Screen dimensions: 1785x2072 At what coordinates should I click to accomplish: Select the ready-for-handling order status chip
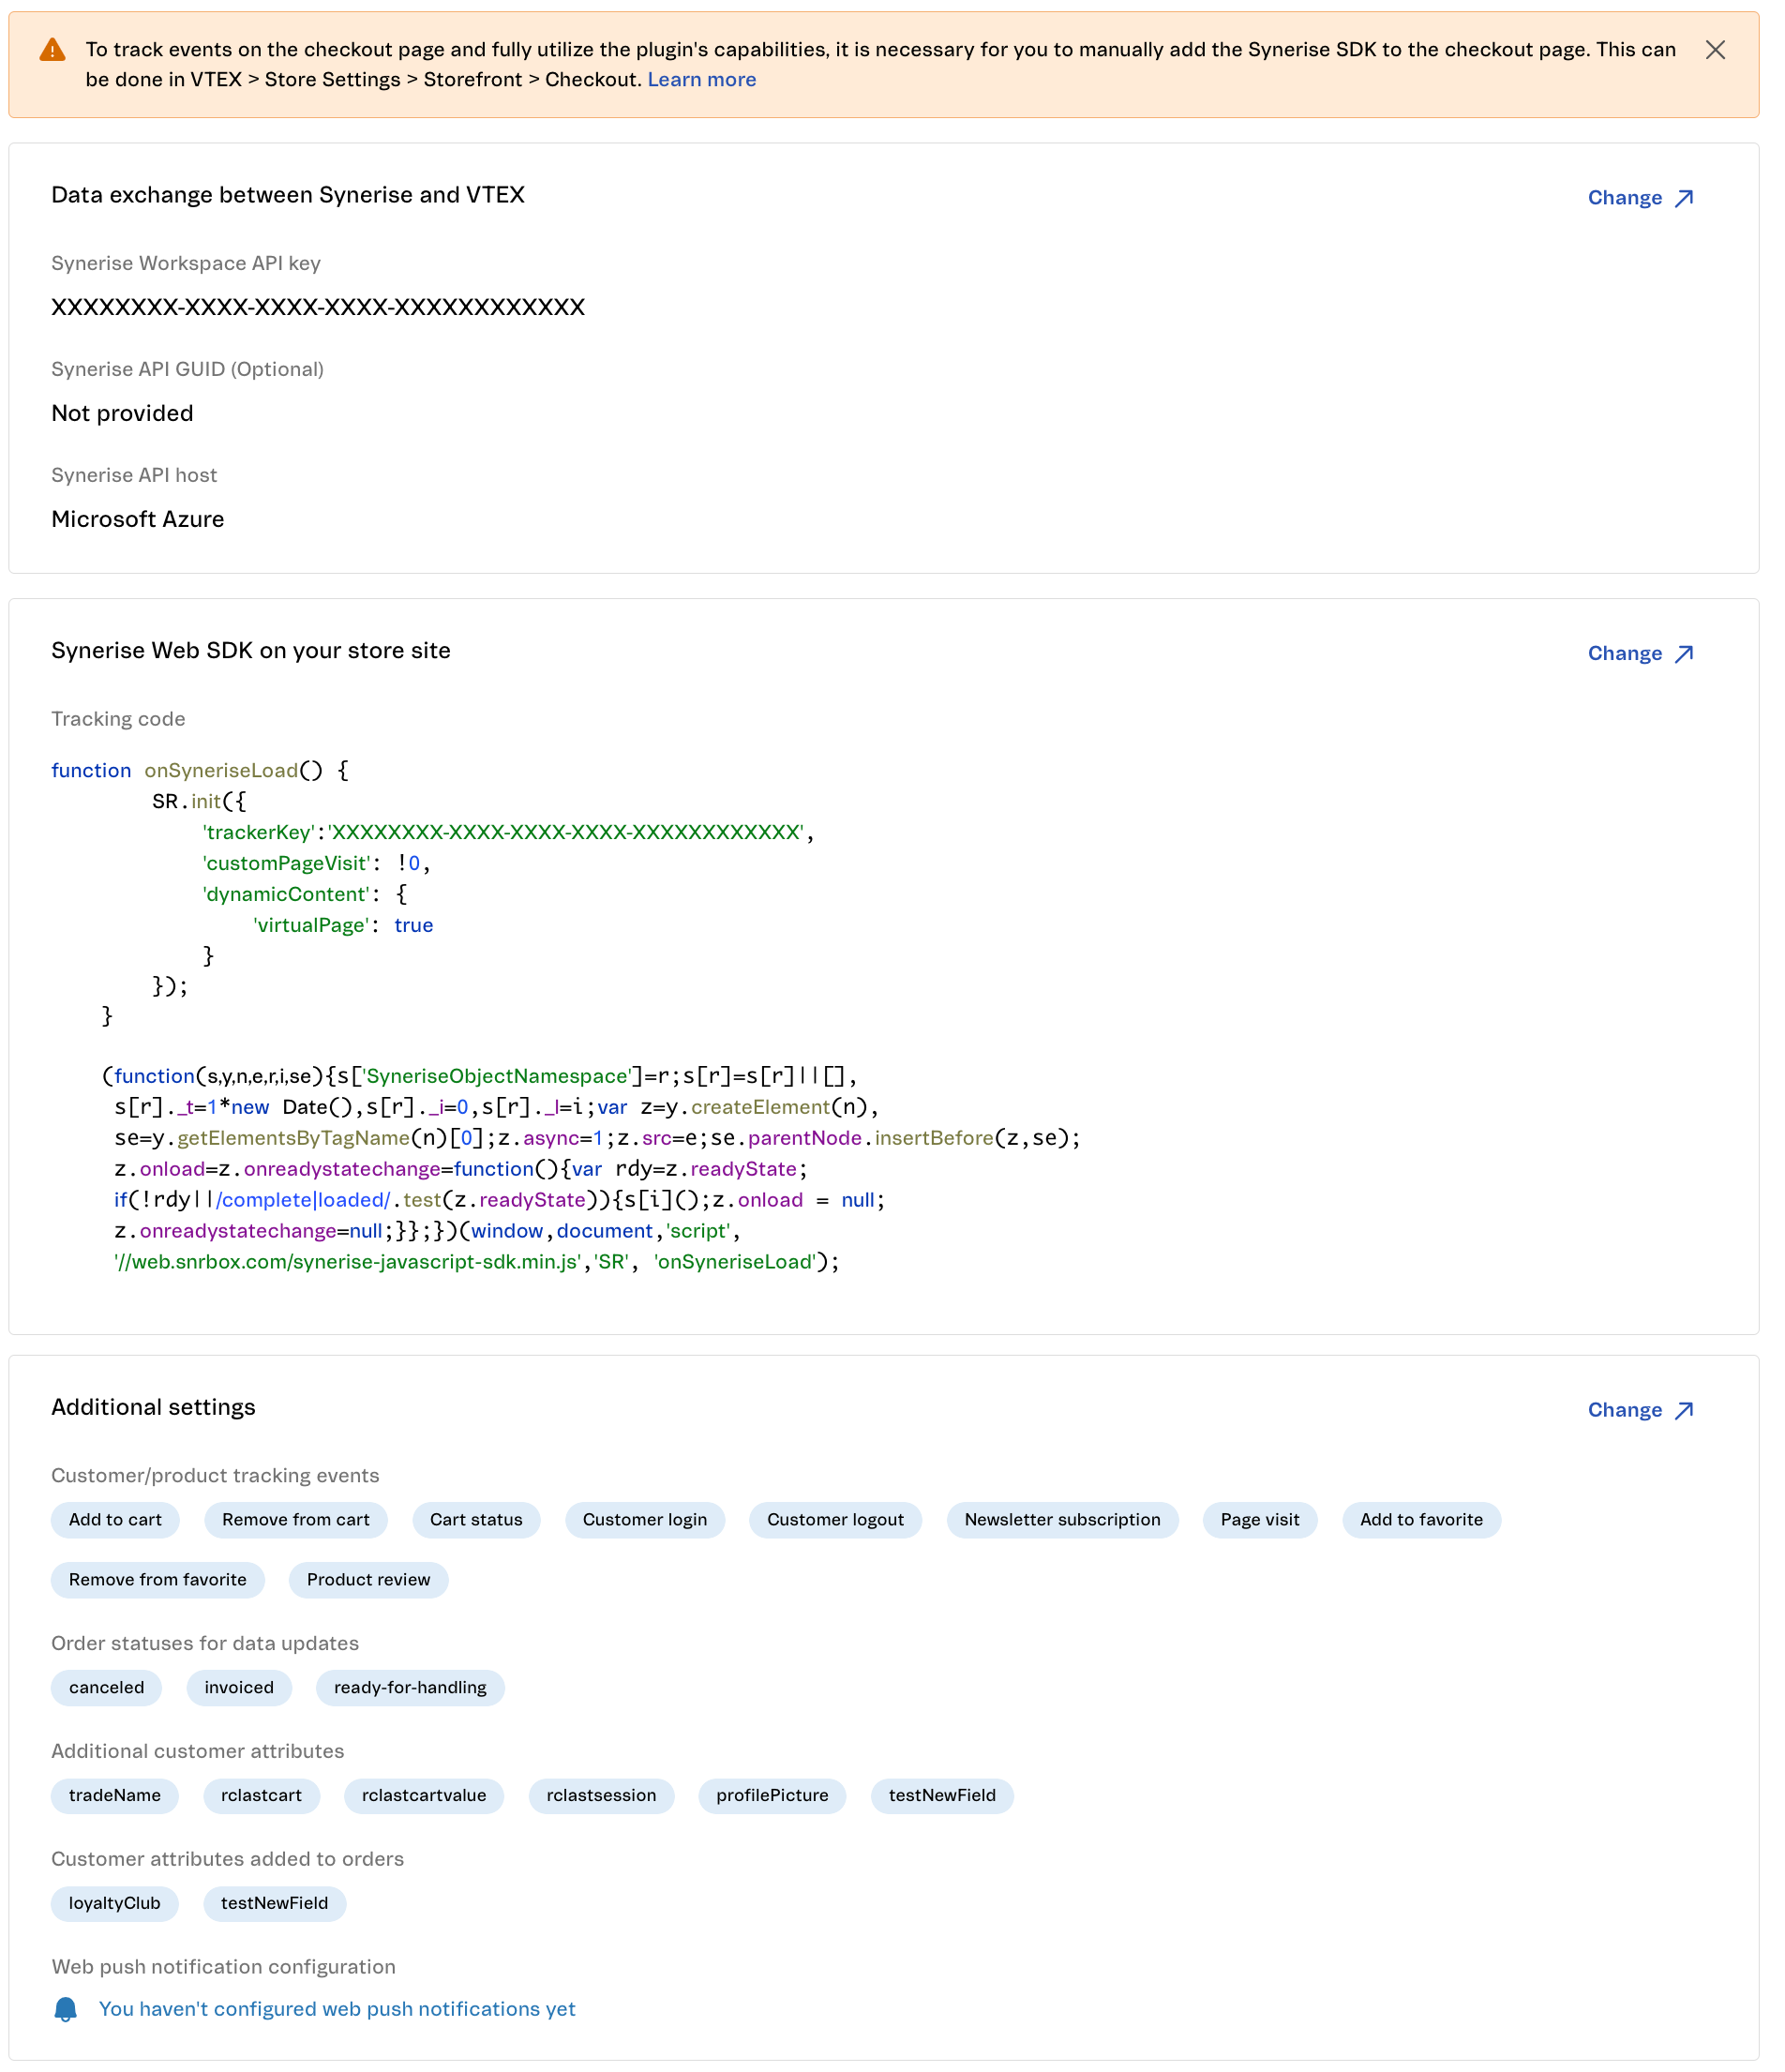pos(410,1688)
